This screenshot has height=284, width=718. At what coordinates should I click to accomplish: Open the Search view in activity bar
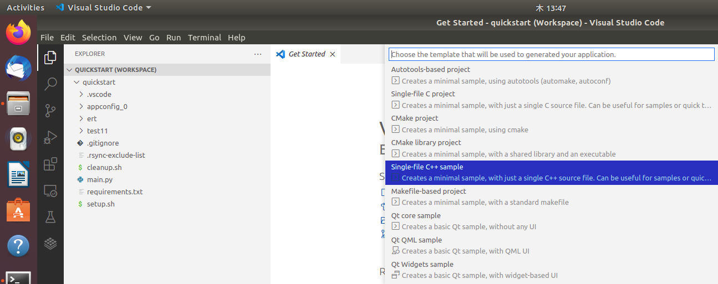pos(50,84)
